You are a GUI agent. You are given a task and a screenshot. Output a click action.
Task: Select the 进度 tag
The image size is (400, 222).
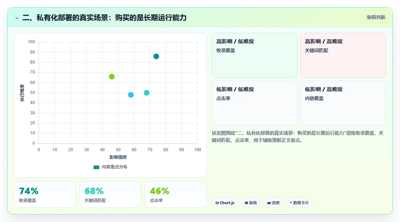273,203
